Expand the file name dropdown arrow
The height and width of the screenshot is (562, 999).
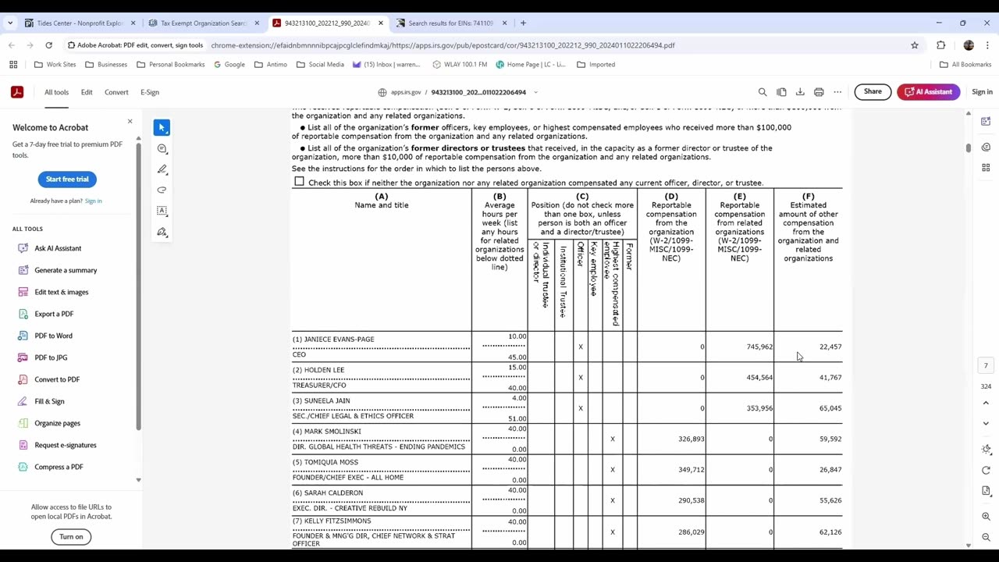point(535,92)
